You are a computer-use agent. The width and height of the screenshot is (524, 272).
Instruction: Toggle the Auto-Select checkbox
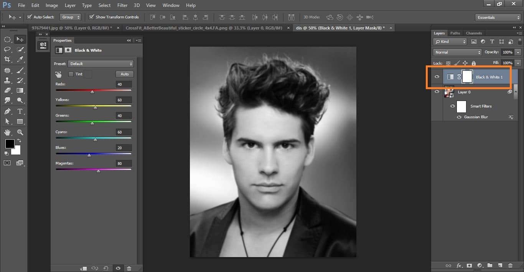(30, 17)
